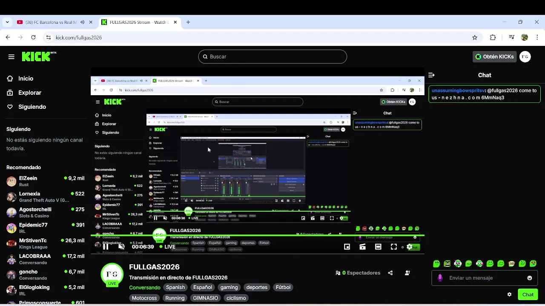Open Lornexia channel in the left sidebar
Viewport: 545px width, 306px height.
(45, 197)
